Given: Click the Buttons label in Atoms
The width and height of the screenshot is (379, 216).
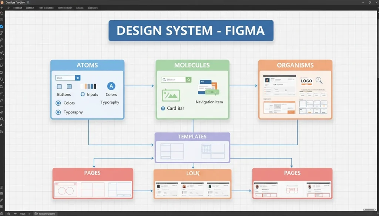Looking at the screenshot, I should (64, 95).
